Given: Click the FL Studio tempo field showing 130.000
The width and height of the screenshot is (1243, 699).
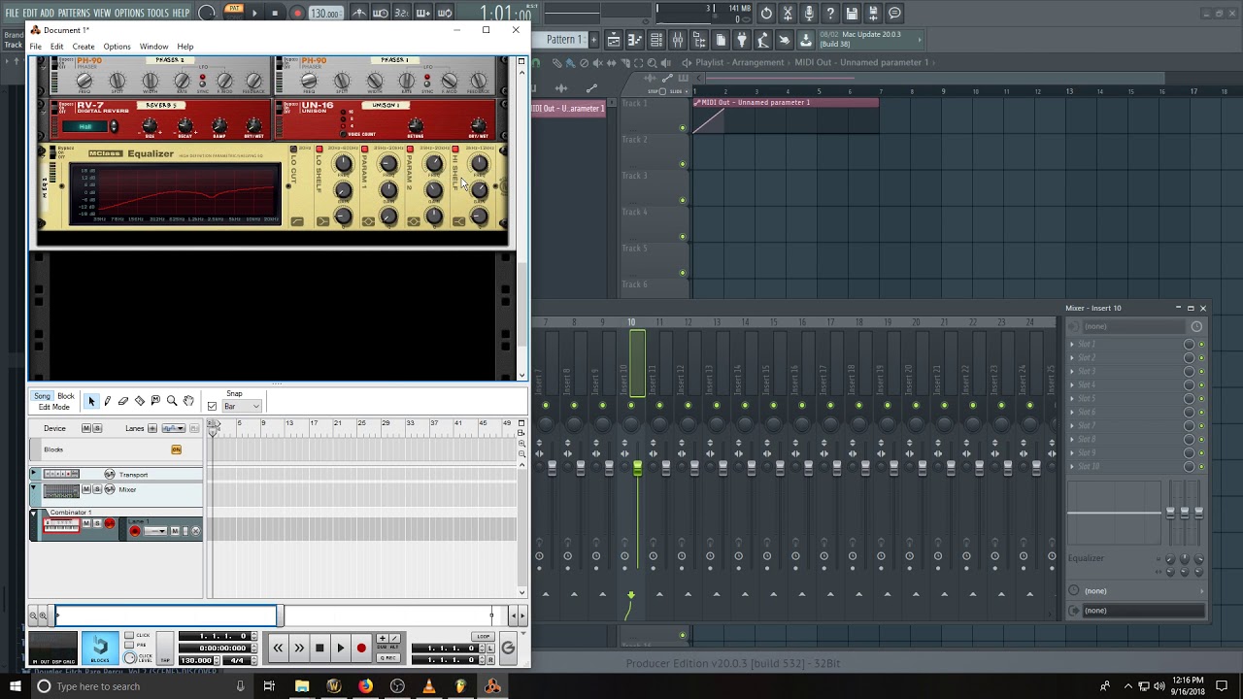Looking at the screenshot, I should coord(325,14).
